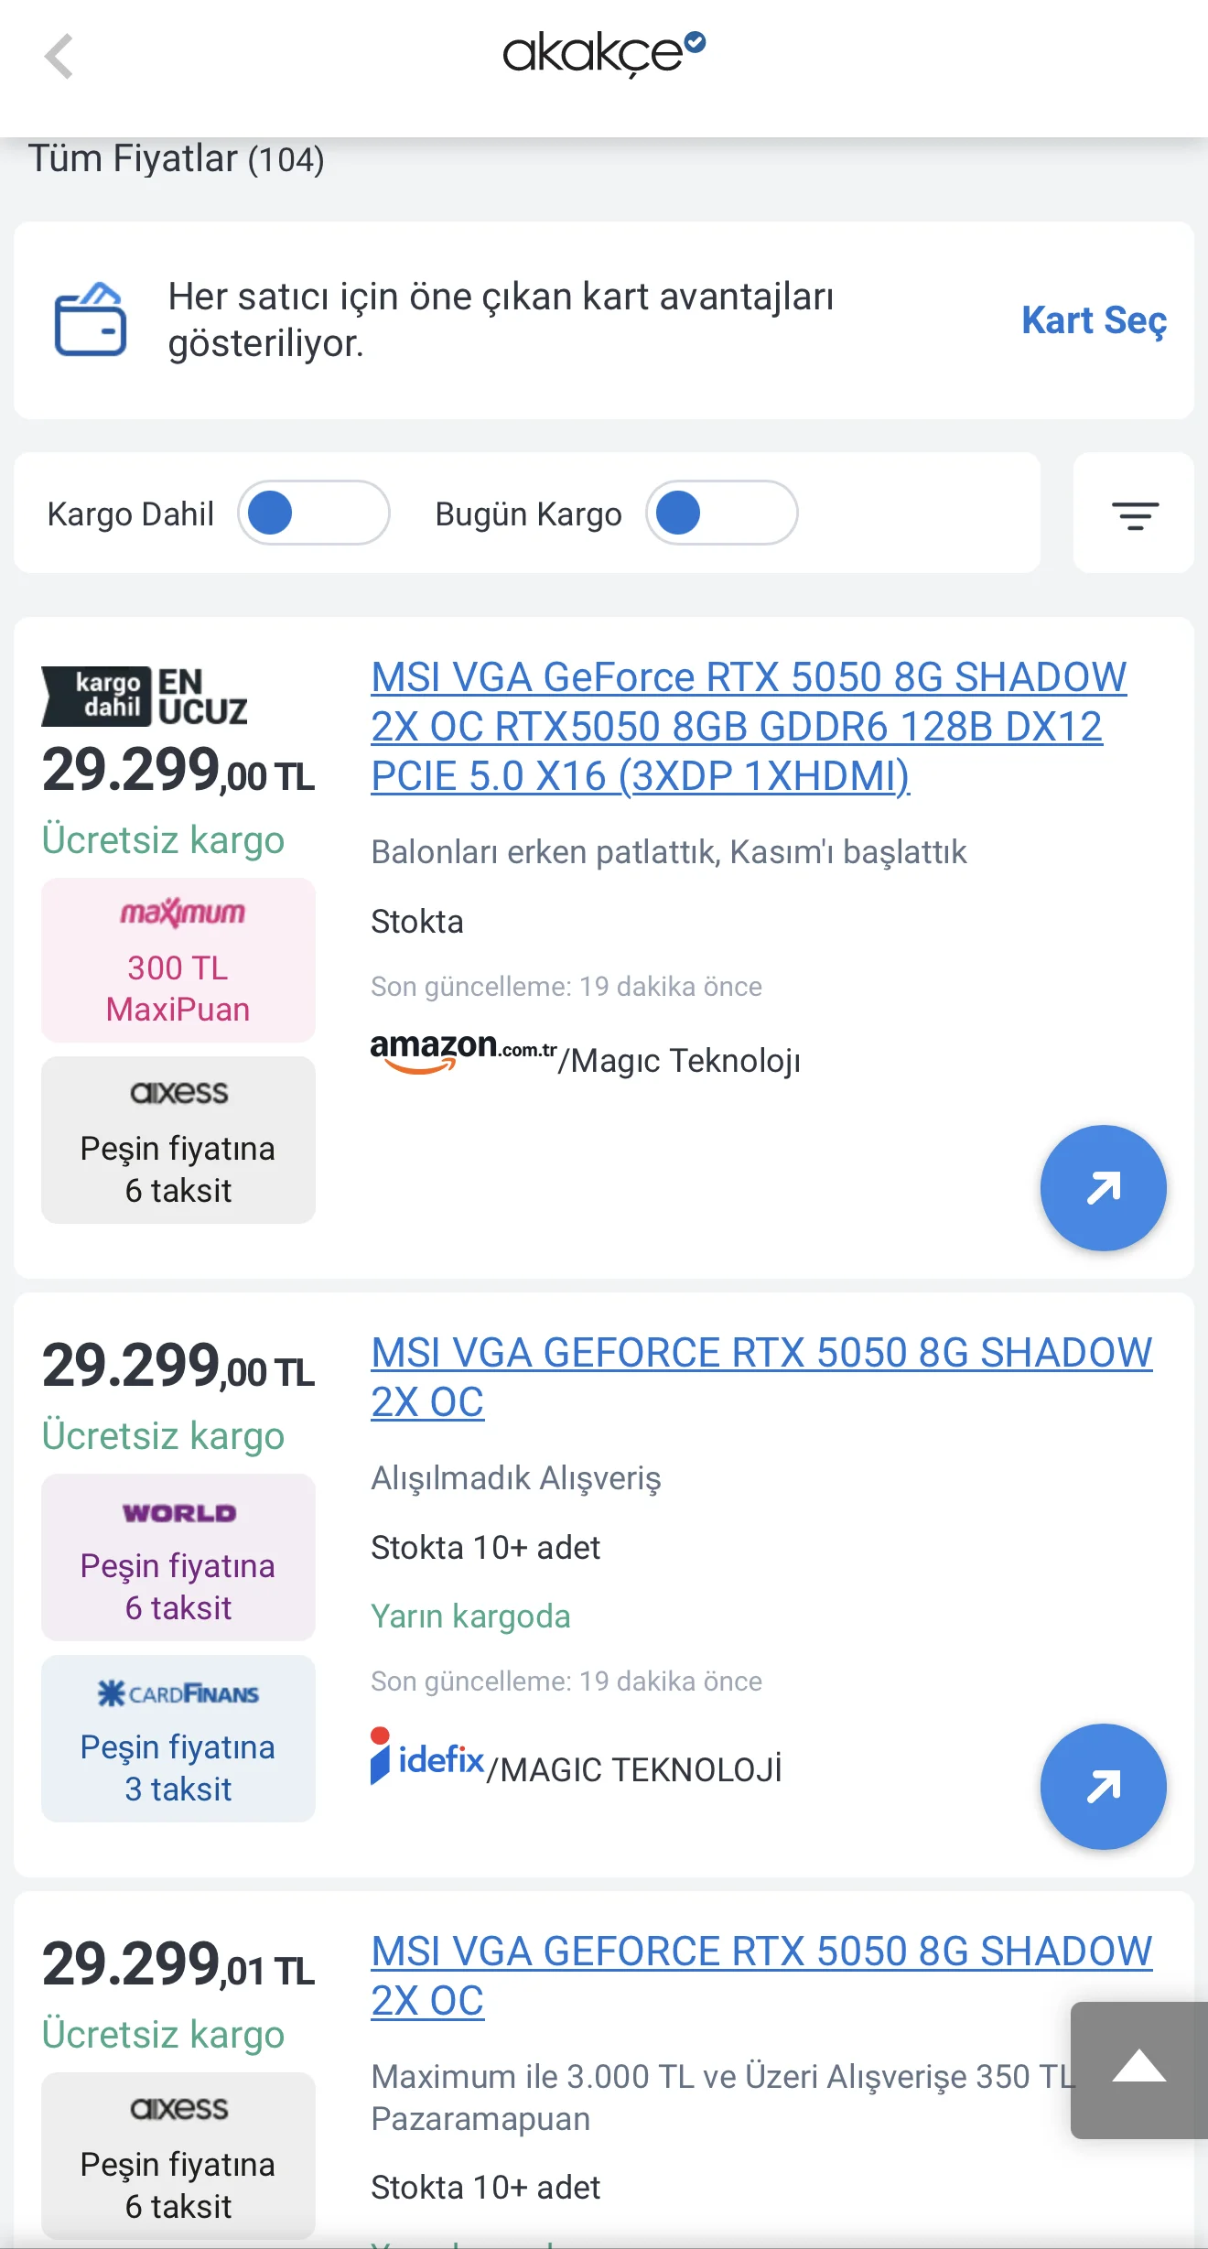Screen dimensions: 1208x2249
Task: Enable the Bugün Kargo switch
Action: click(x=722, y=513)
